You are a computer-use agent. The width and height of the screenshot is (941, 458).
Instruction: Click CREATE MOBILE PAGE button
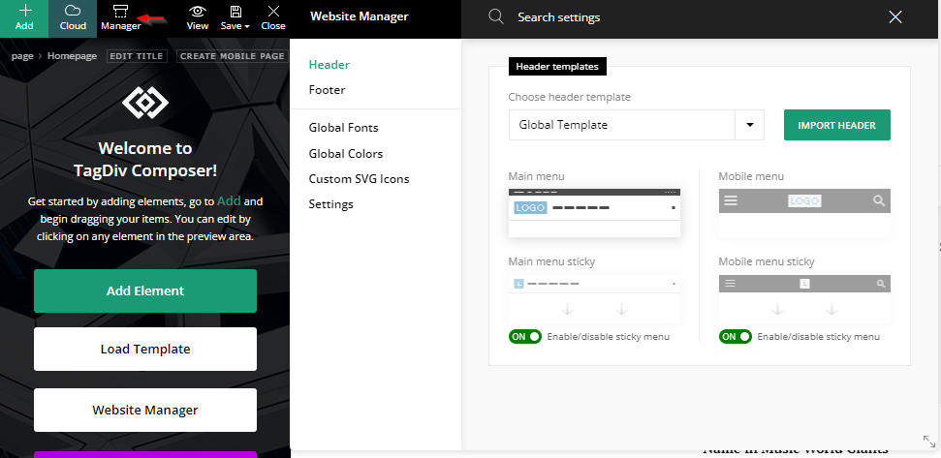coord(233,56)
